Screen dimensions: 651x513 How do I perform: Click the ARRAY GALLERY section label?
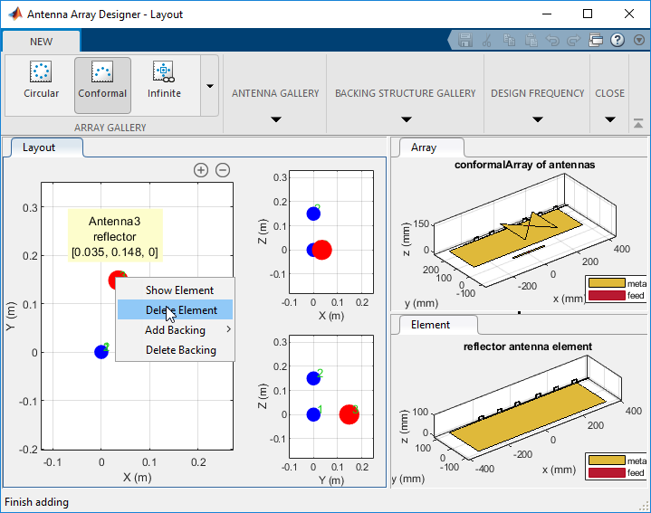pyautogui.click(x=110, y=128)
